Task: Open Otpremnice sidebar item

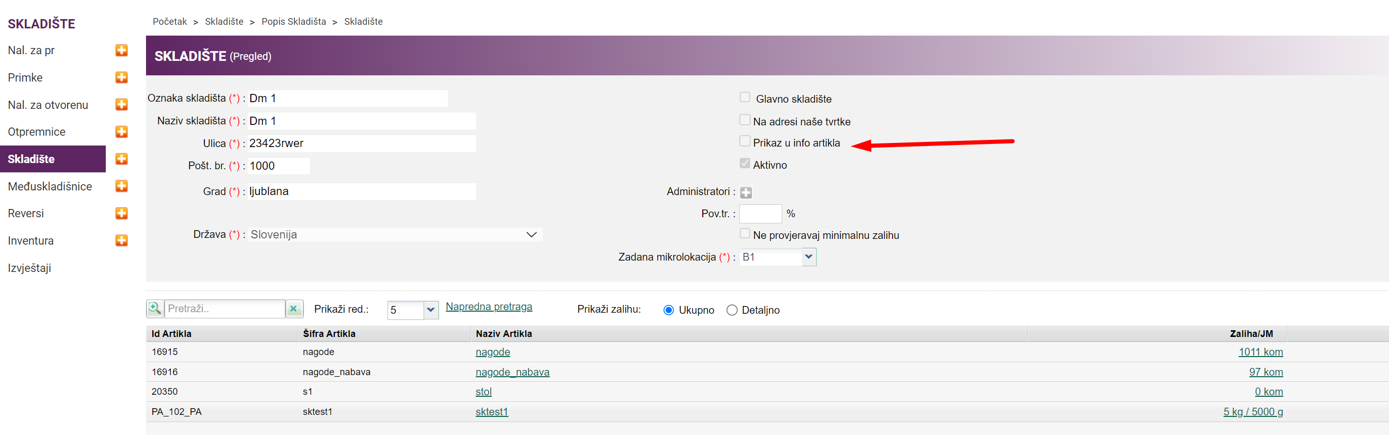Action: coord(37,132)
